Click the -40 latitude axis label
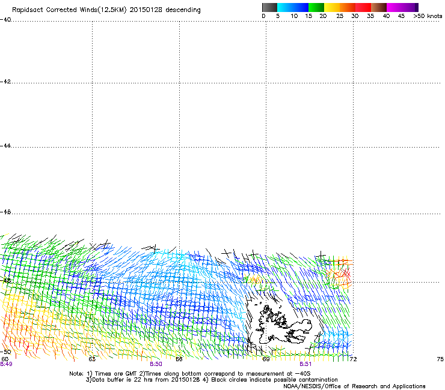Viewport: 445px width, 390px height. tap(5, 20)
